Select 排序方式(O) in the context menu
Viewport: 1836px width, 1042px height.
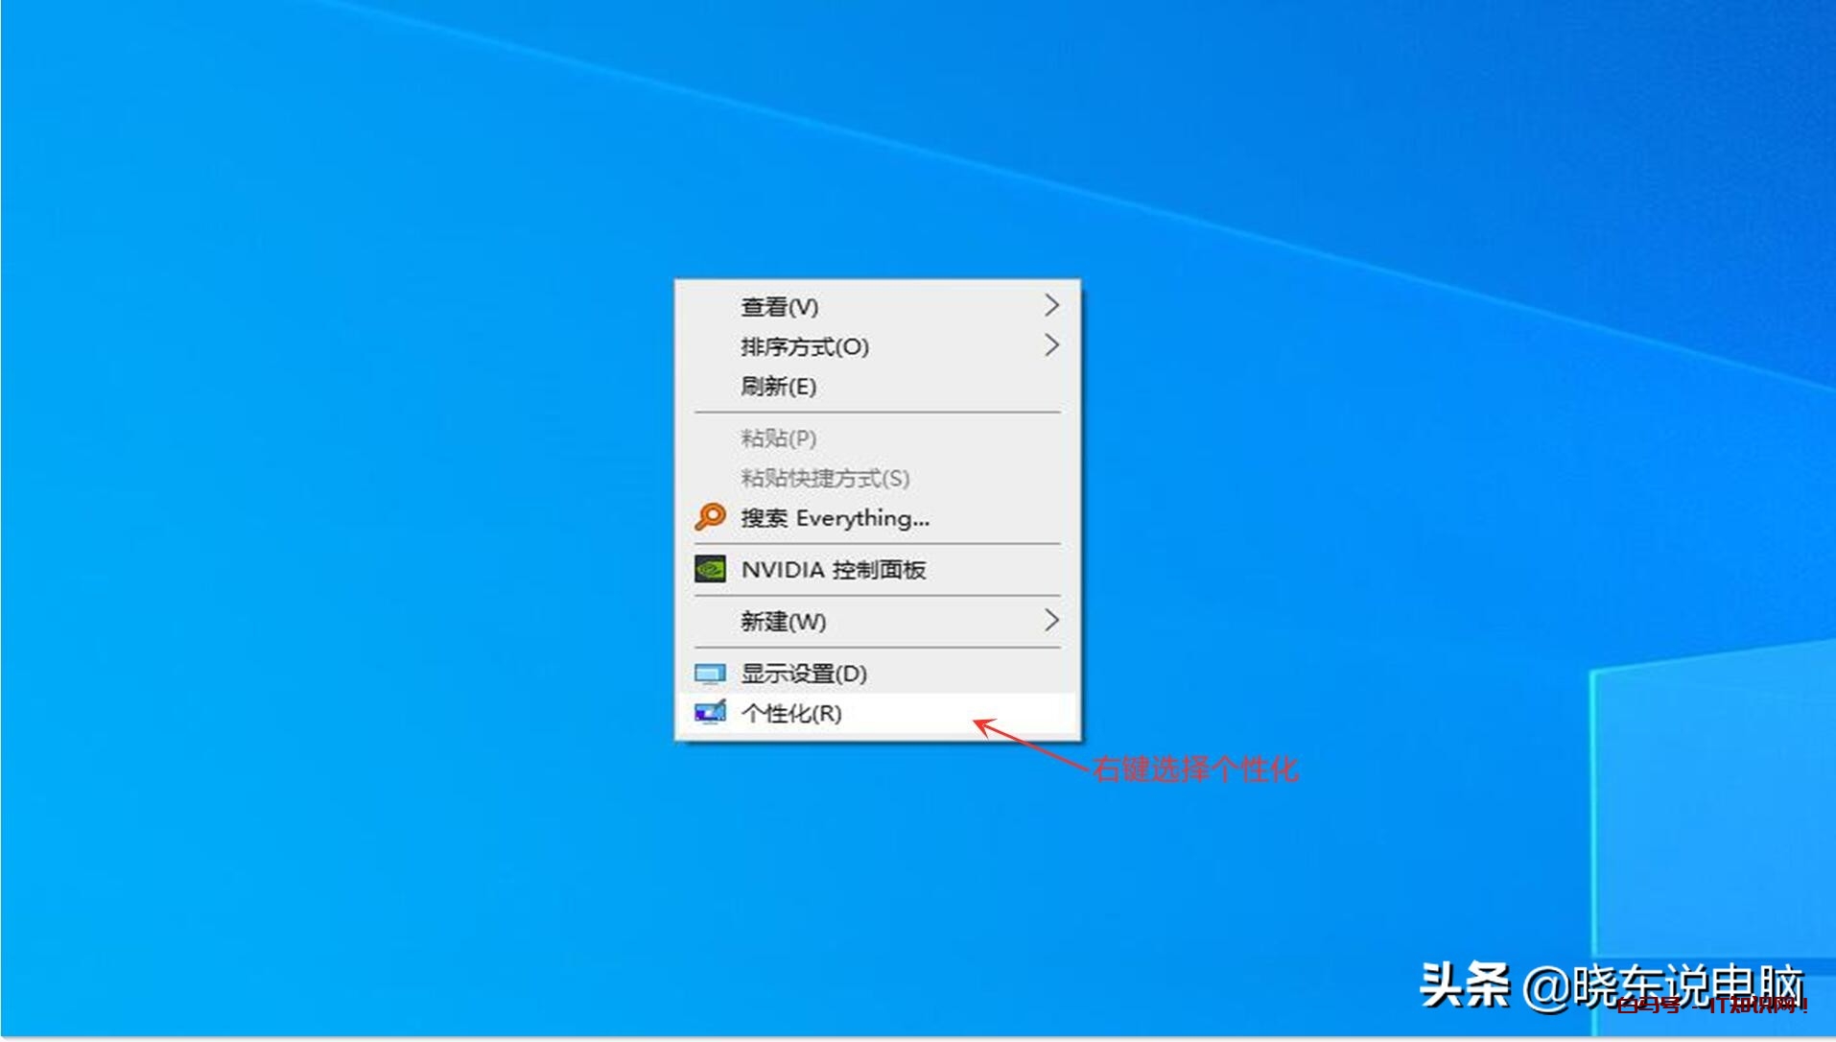804,346
